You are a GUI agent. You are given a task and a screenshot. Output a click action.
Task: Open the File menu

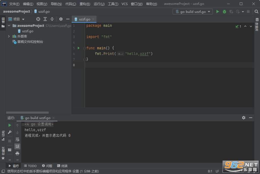click(14, 4)
